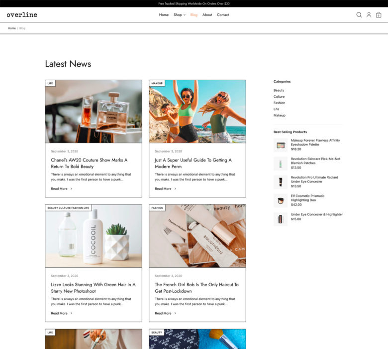Click the overline site logo

click(x=22, y=15)
